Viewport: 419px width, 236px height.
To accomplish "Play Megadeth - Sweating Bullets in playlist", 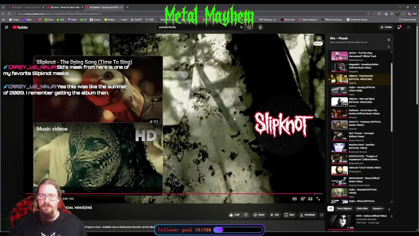I will click(x=360, y=68).
